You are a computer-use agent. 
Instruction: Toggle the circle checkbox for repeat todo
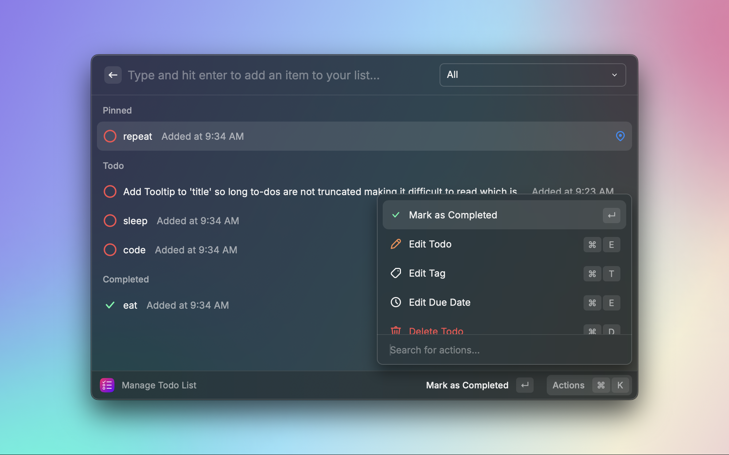(110, 136)
